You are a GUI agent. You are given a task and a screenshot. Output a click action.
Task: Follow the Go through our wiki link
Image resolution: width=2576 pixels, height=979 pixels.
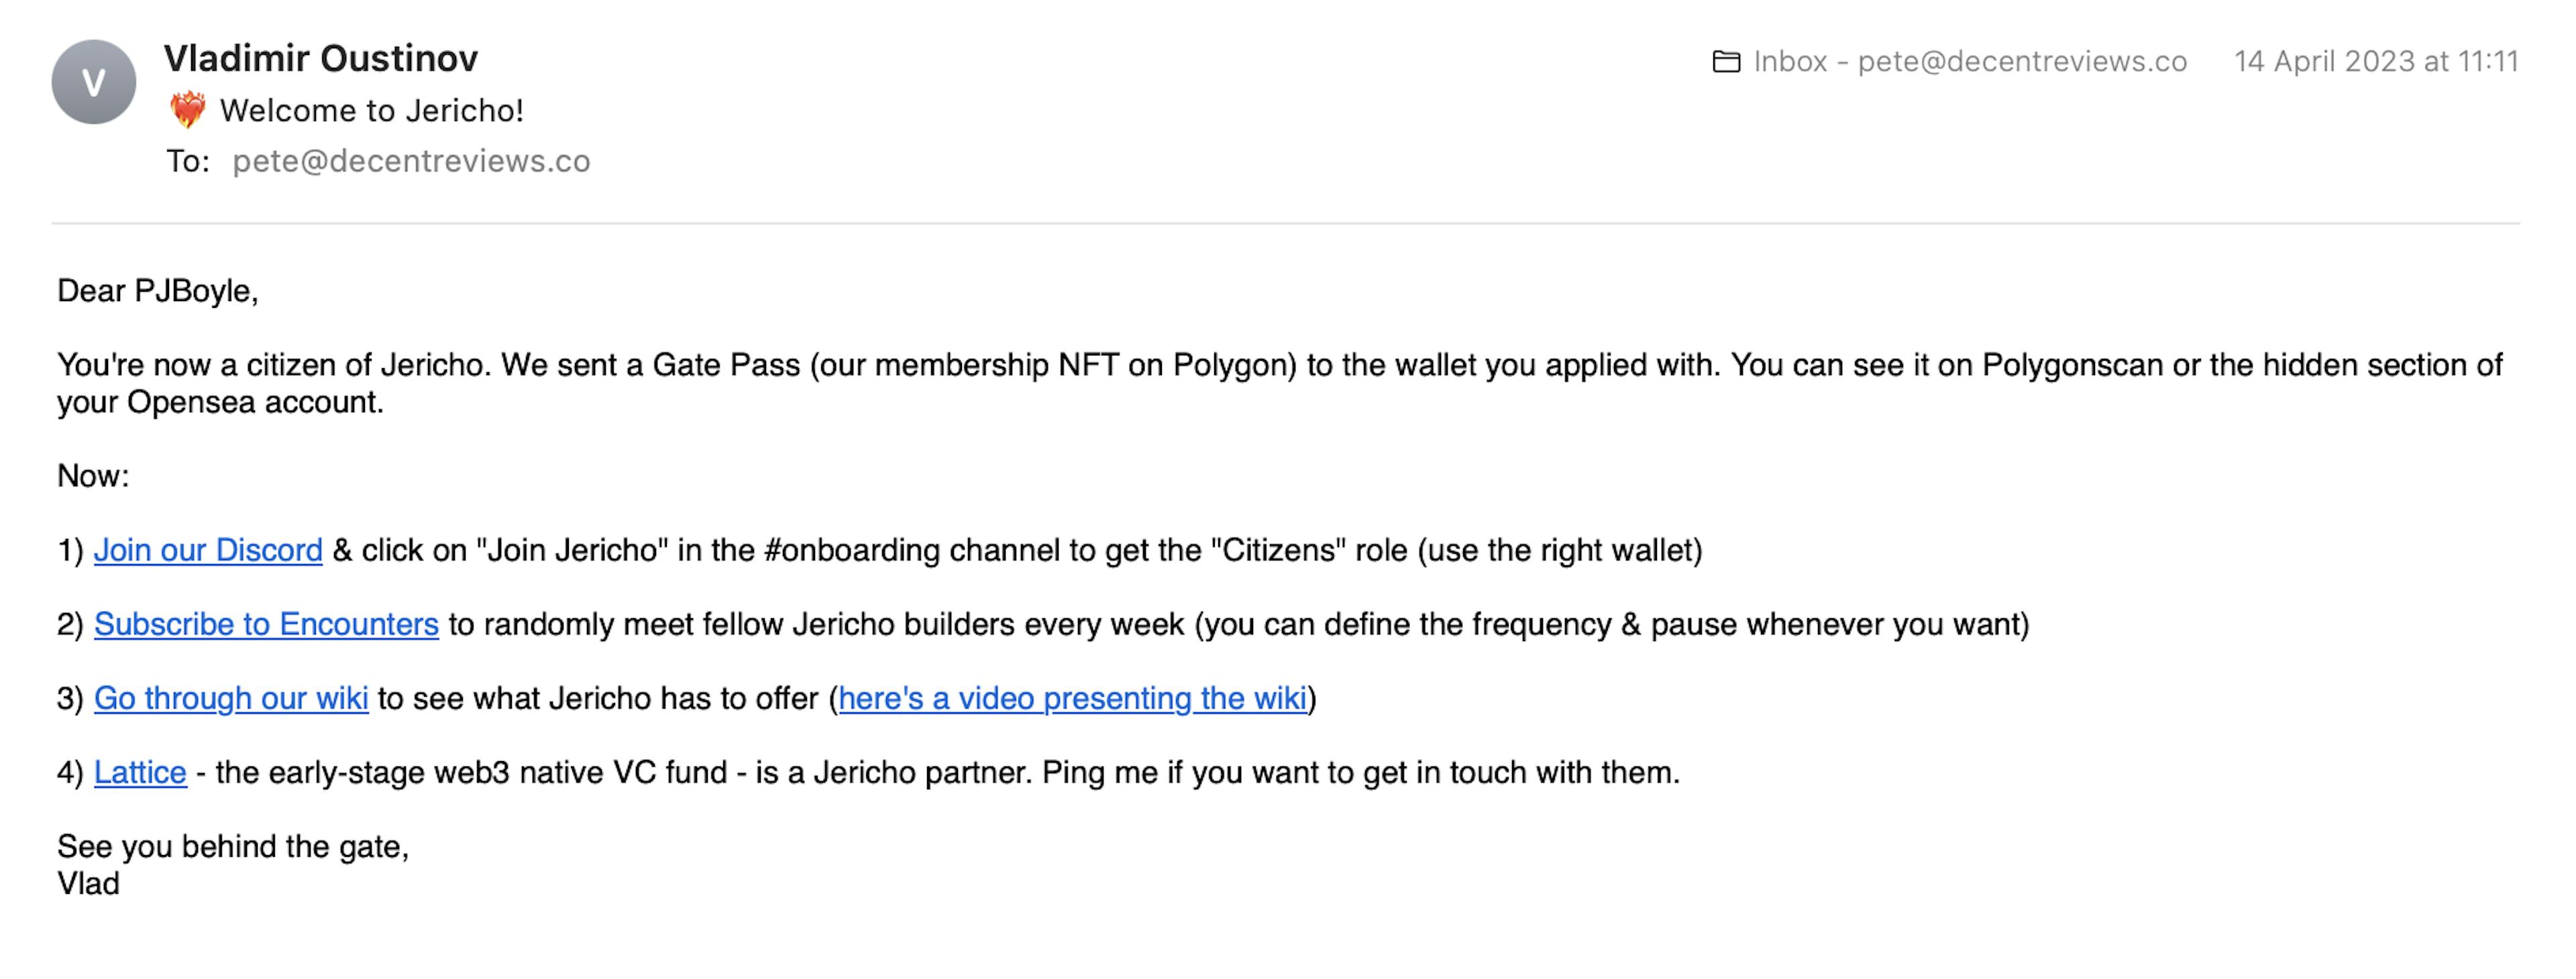pyautogui.click(x=231, y=698)
